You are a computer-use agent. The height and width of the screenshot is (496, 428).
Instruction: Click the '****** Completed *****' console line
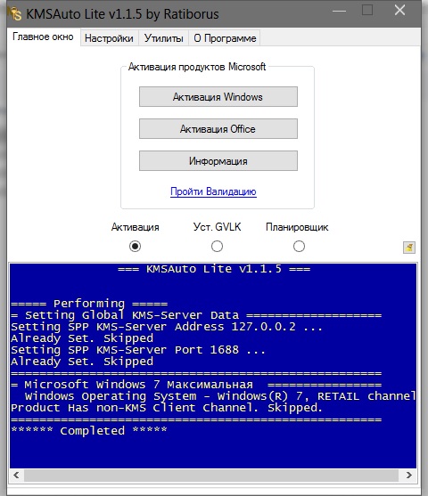(88, 430)
